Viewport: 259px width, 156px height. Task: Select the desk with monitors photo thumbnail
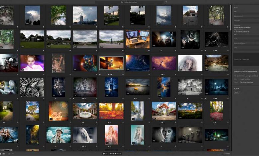[x=137, y=39]
